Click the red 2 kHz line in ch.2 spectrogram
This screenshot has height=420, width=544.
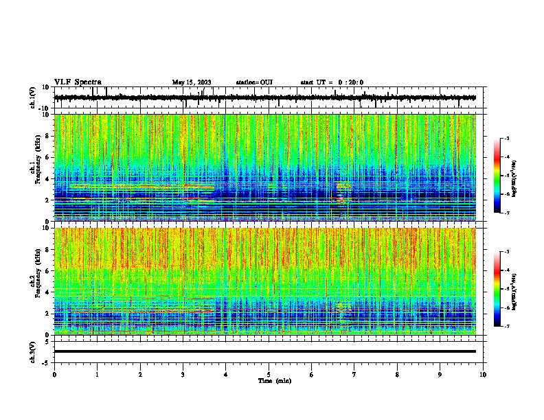tap(142, 312)
